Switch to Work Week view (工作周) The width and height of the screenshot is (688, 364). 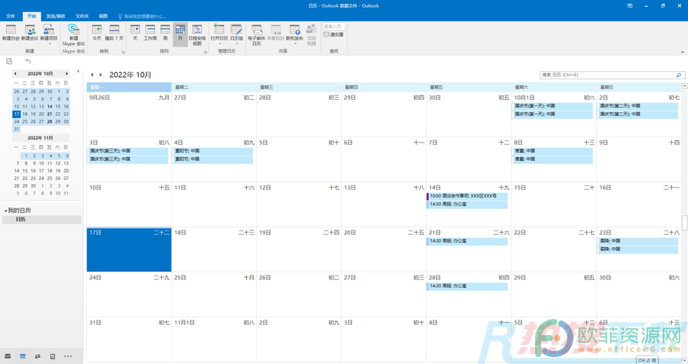(150, 33)
